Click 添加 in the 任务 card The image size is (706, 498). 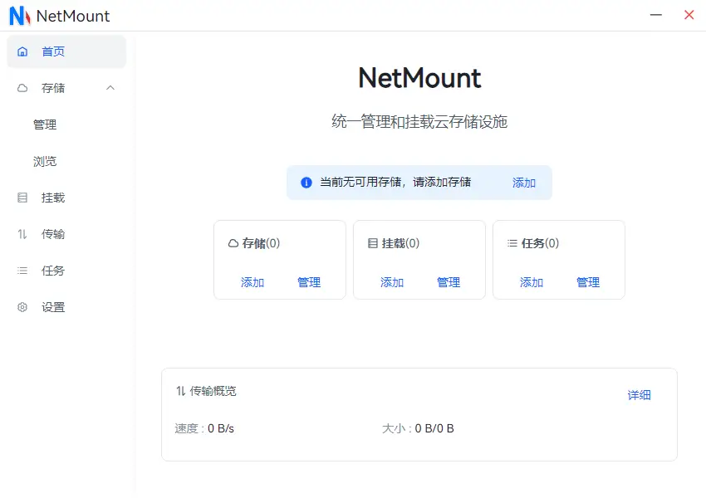(532, 282)
